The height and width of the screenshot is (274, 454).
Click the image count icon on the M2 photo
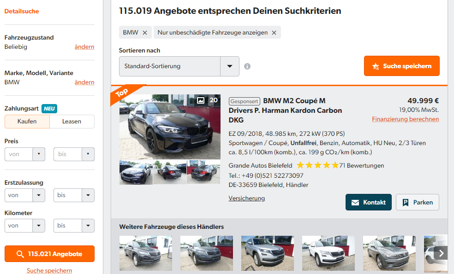(x=201, y=100)
